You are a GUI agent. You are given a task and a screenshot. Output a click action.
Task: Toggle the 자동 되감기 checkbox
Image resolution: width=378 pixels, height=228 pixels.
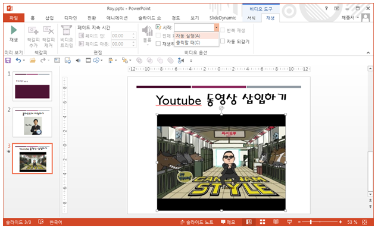tap(223, 42)
